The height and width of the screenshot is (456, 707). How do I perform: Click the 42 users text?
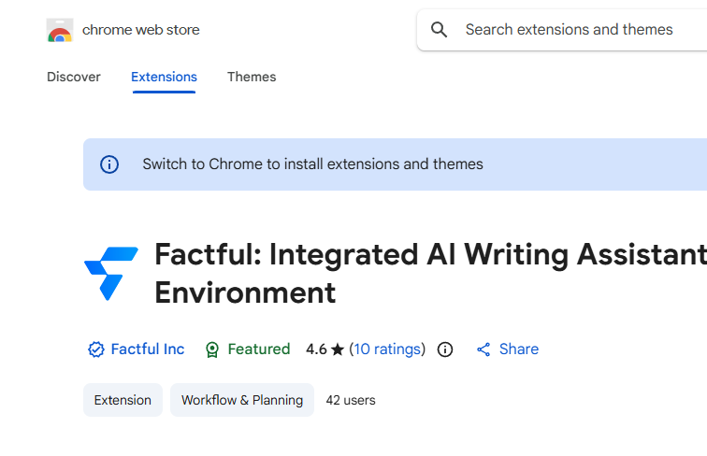click(x=351, y=400)
